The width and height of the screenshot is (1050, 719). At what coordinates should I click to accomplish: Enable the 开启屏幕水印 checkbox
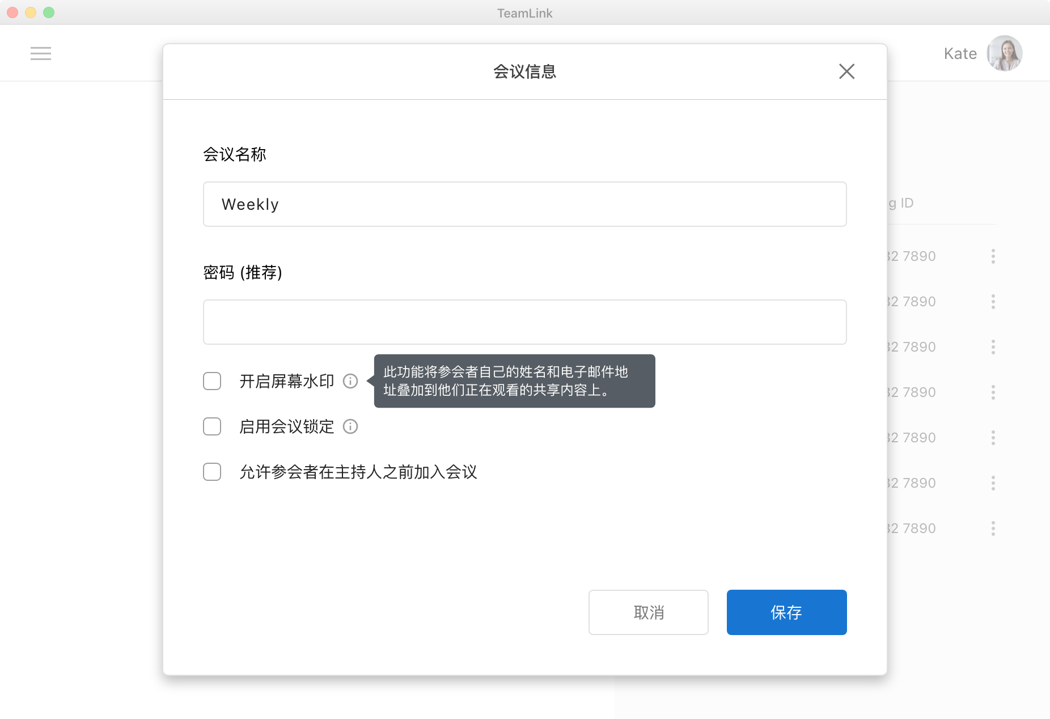tap(211, 381)
